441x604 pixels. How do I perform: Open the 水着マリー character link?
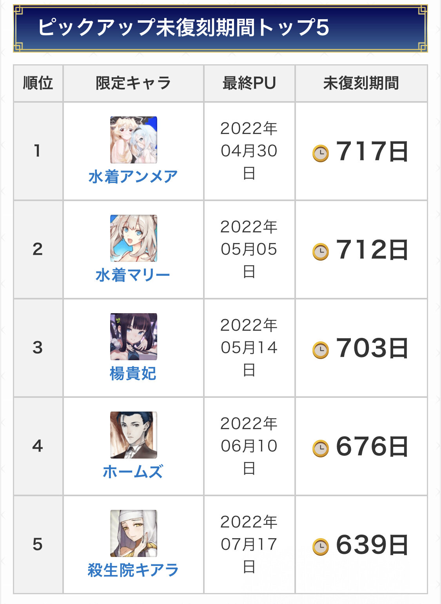[x=133, y=275]
